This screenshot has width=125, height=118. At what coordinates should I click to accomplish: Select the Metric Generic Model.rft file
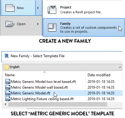pyautogui.click(x=30, y=93)
